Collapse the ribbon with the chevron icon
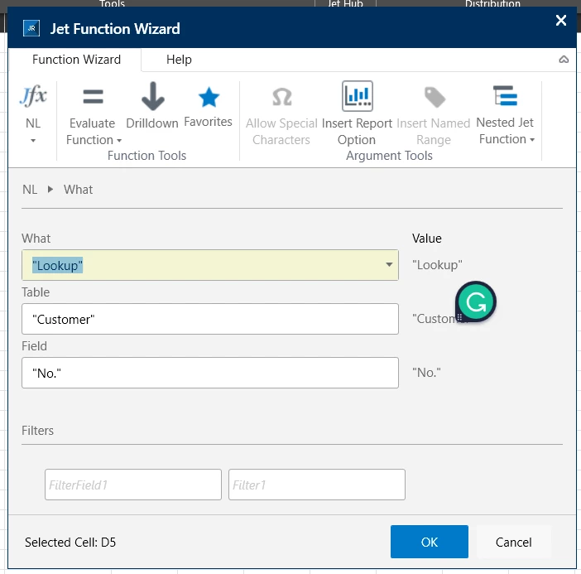 (x=564, y=60)
